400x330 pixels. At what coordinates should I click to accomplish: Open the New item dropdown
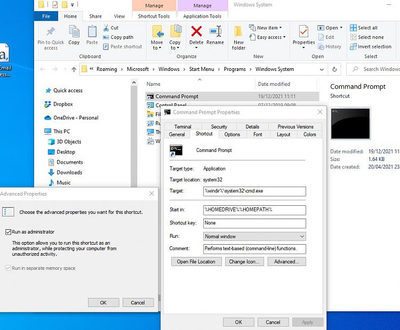click(x=269, y=28)
